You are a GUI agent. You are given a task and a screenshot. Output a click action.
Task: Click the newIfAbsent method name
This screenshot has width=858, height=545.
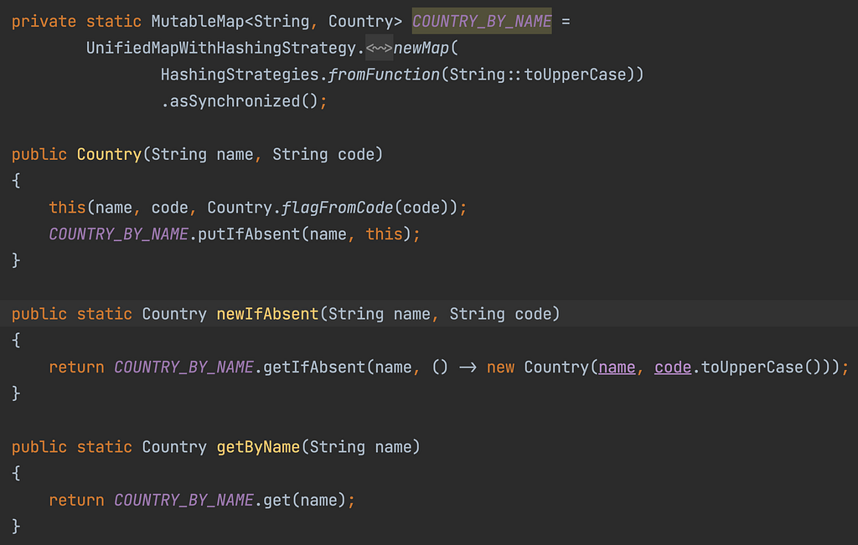[267, 314]
